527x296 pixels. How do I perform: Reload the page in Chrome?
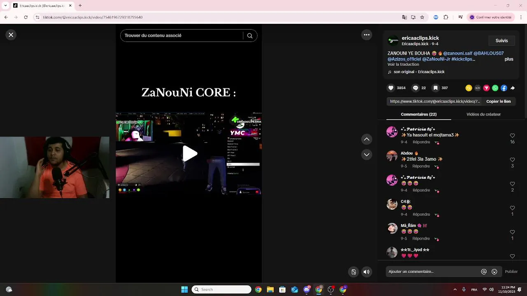coord(26,17)
